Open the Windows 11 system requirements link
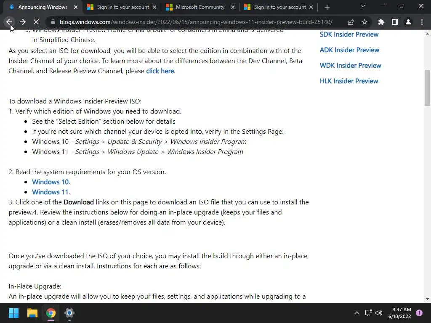Viewport: 431px width, 323px height. 51,192
